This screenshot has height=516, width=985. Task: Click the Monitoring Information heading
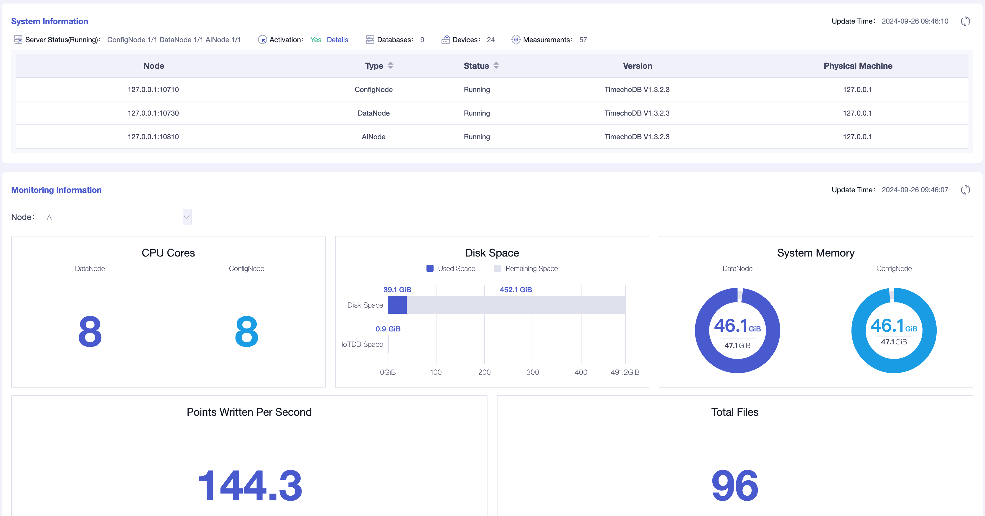[x=56, y=190]
